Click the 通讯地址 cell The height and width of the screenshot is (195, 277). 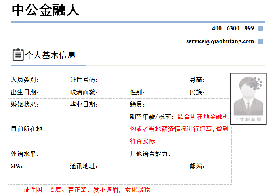[127, 166]
